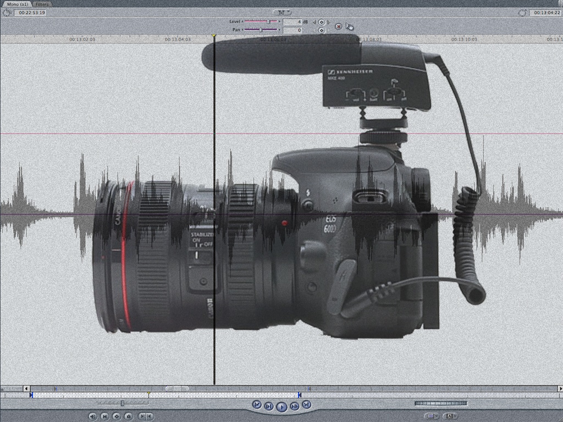Click the next keyframe arrow beside the Level value
This screenshot has height=422, width=563.
(329, 22)
